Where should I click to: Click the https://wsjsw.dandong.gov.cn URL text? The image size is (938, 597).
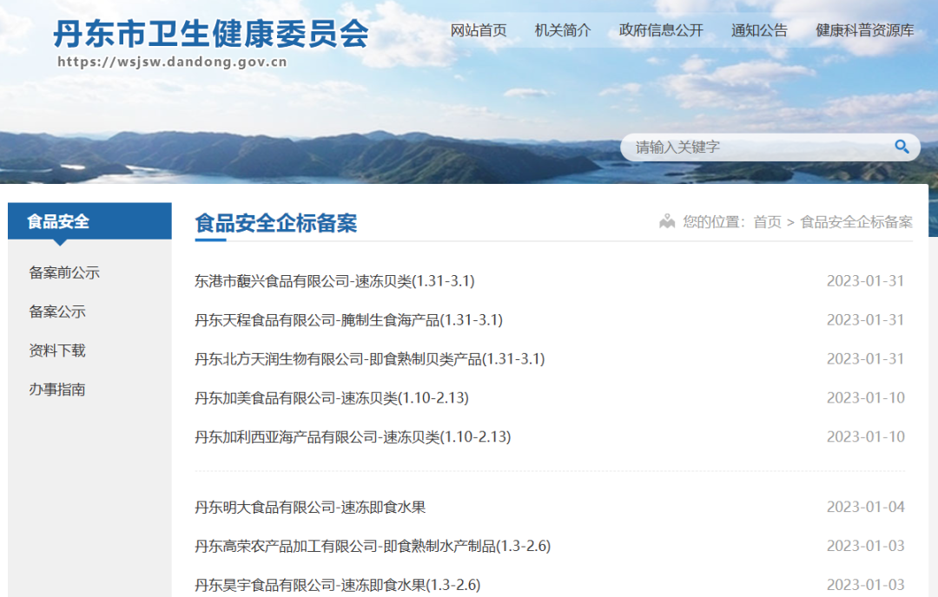(x=172, y=62)
